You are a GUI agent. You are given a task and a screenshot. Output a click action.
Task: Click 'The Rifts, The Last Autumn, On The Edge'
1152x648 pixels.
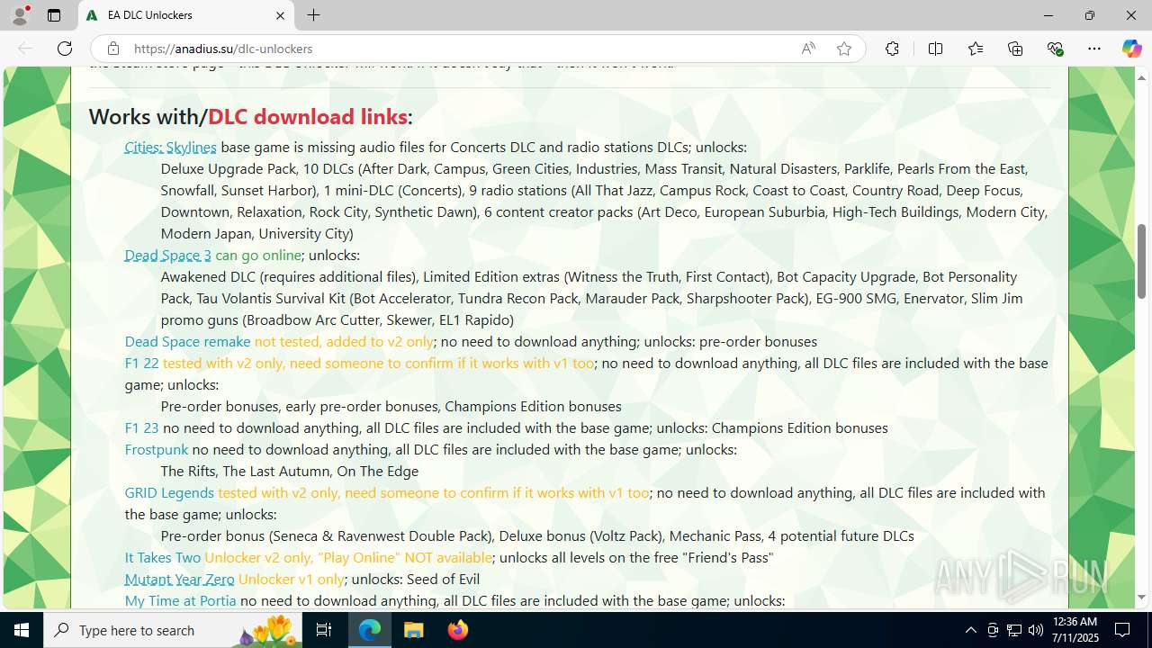(290, 471)
